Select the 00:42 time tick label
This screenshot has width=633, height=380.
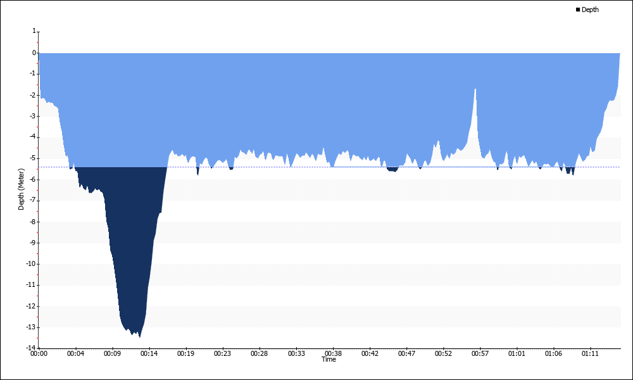click(x=370, y=353)
